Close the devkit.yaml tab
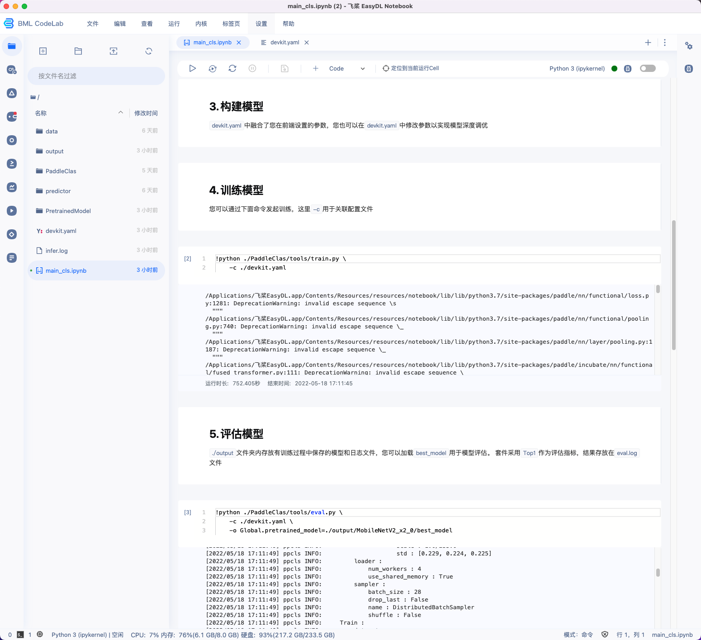Viewport: 701px width, 640px height. point(307,43)
